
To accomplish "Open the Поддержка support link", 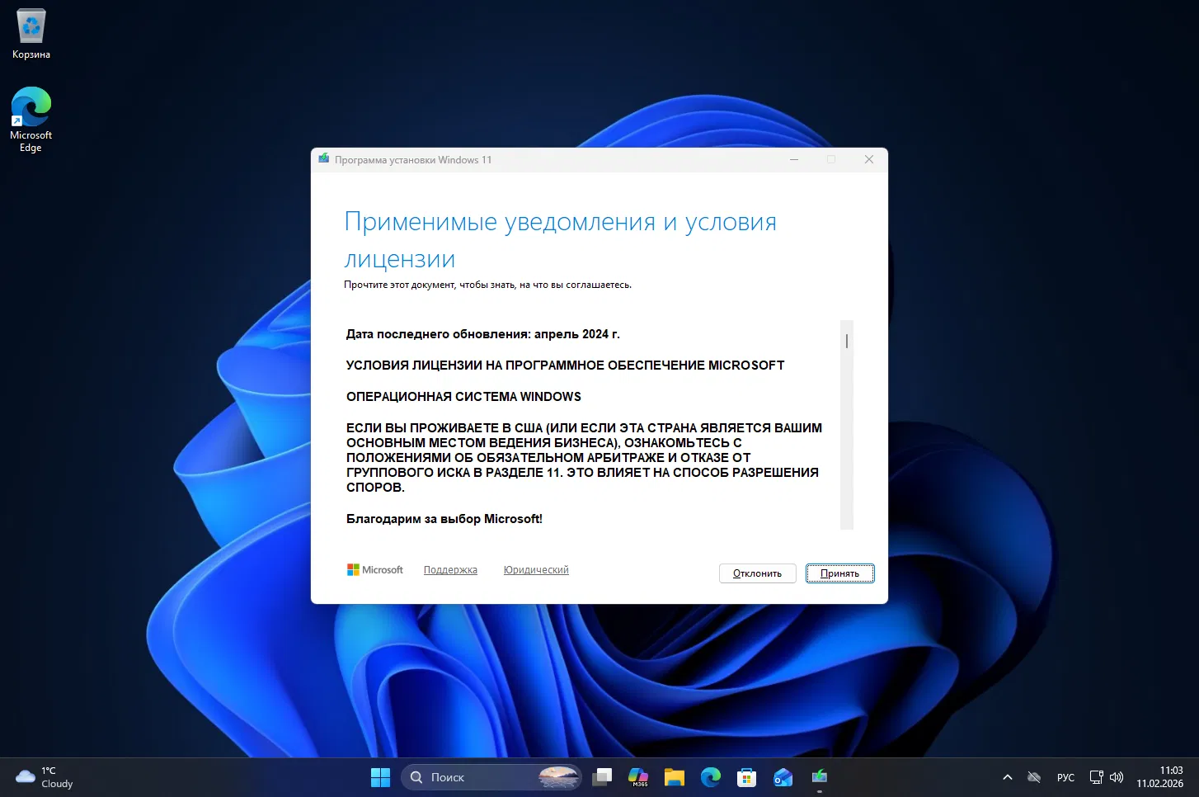I will coord(450,570).
